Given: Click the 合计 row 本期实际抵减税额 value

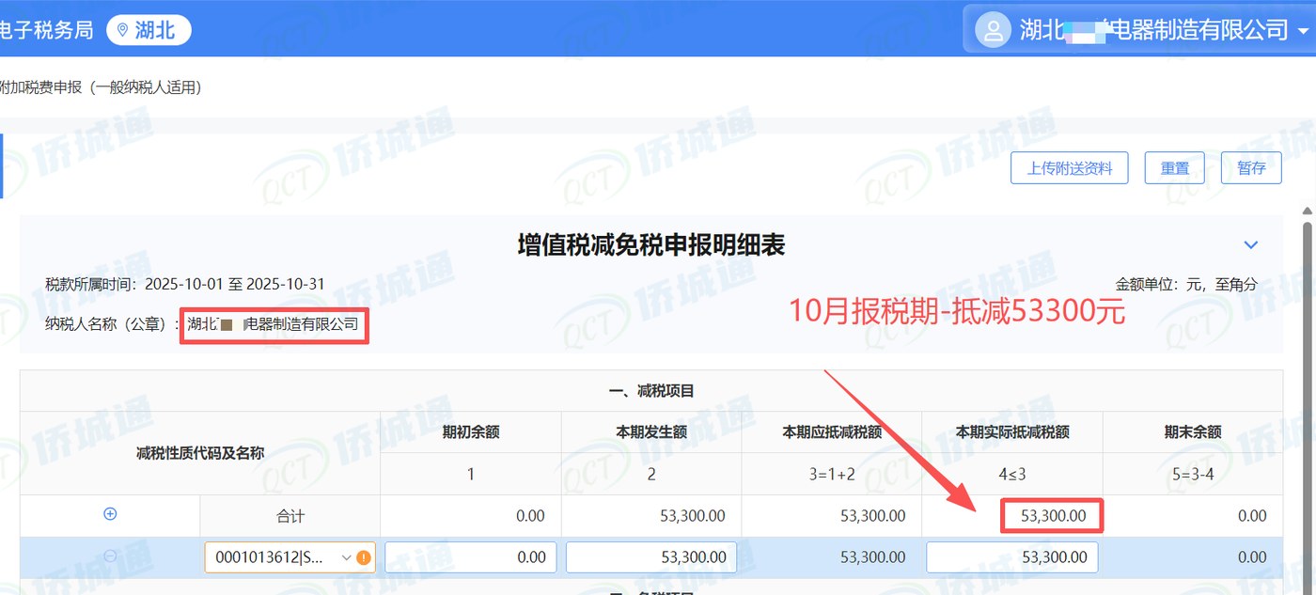Looking at the screenshot, I should click(x=1051, y=516).
